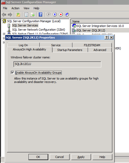Click the Cancel button
129x163 pixels.
click(x=59, y=157)
